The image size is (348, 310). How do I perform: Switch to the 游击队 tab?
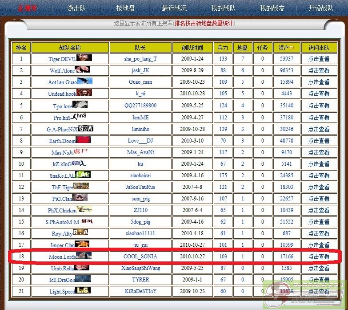pyautogui.click(x=76, y=8)
